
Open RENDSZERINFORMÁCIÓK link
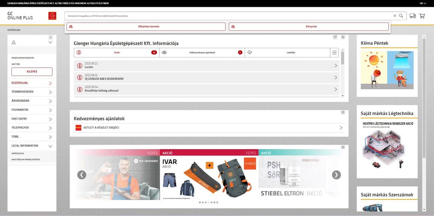pos(23,58)
